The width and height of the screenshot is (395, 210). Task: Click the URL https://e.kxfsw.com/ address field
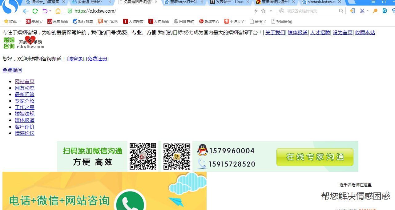[x=95, y=11]
